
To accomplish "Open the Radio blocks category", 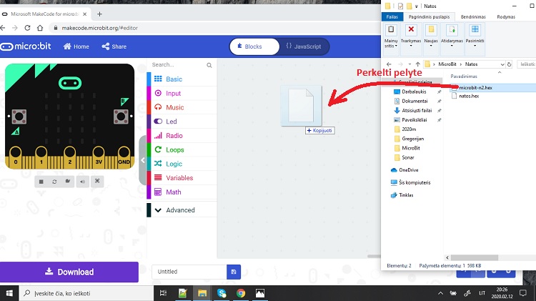I will (182, 135).
